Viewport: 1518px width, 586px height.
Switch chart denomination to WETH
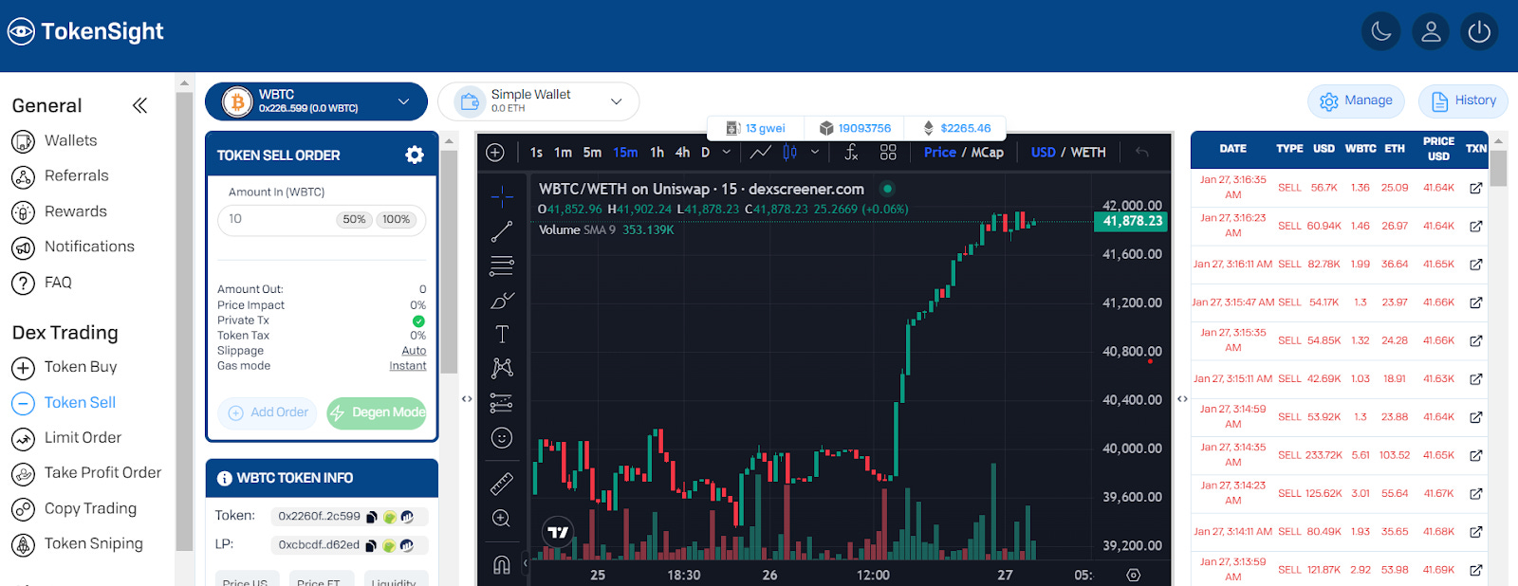1088,152
